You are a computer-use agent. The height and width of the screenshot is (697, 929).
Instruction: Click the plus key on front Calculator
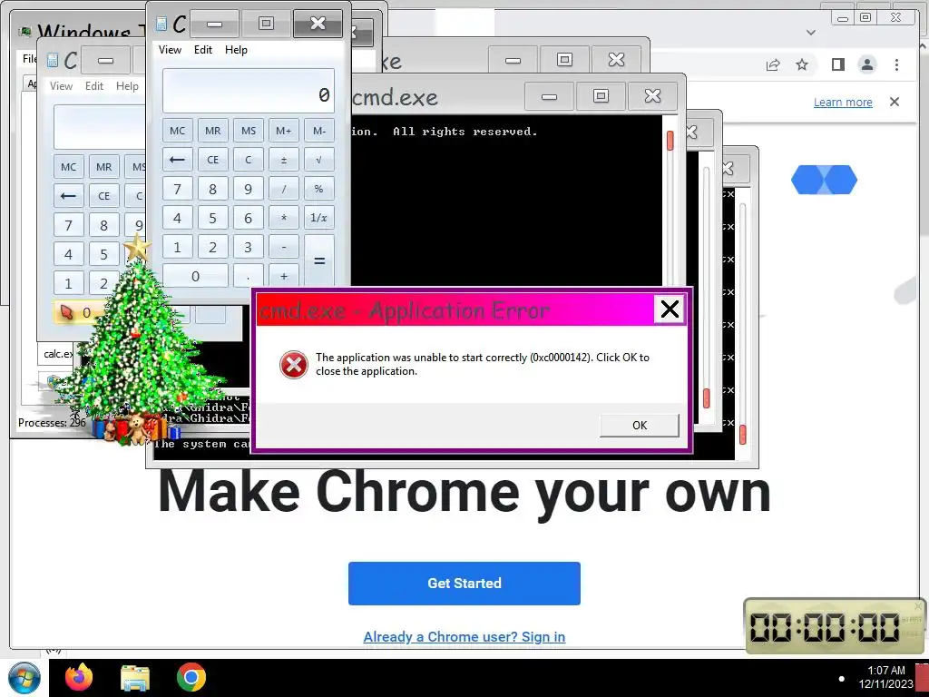pos(284,276)
